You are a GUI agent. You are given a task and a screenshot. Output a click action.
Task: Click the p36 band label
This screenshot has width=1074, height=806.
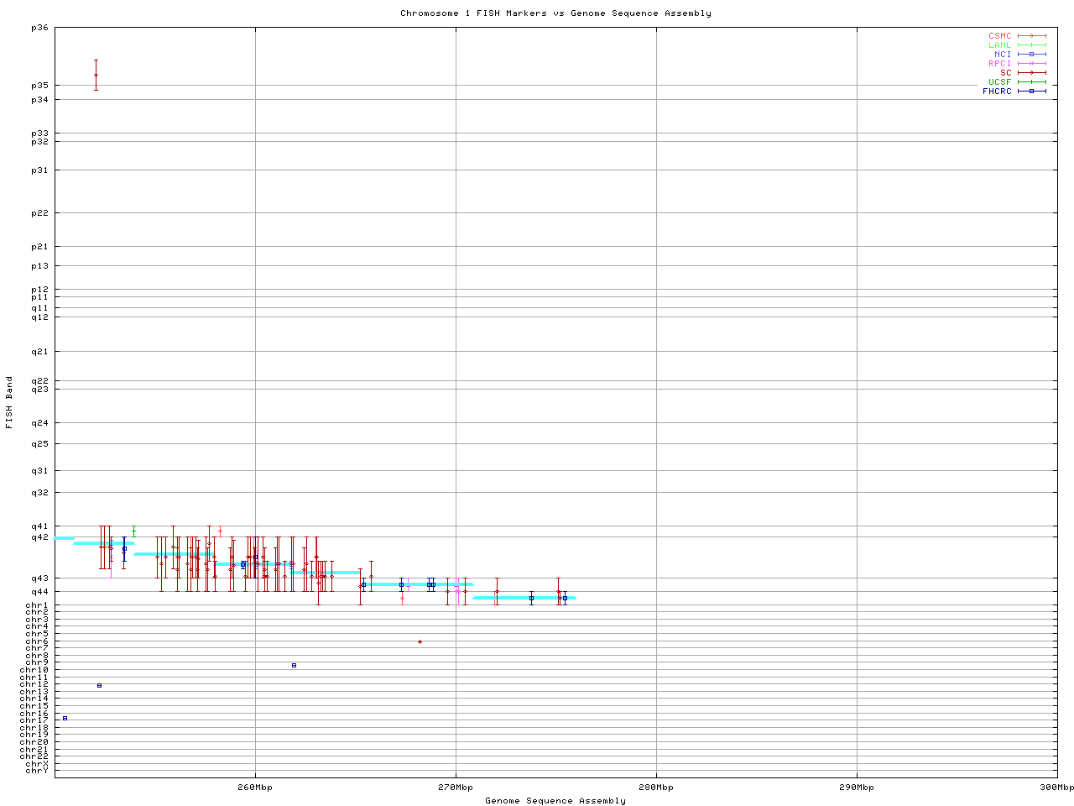(39, 28)
